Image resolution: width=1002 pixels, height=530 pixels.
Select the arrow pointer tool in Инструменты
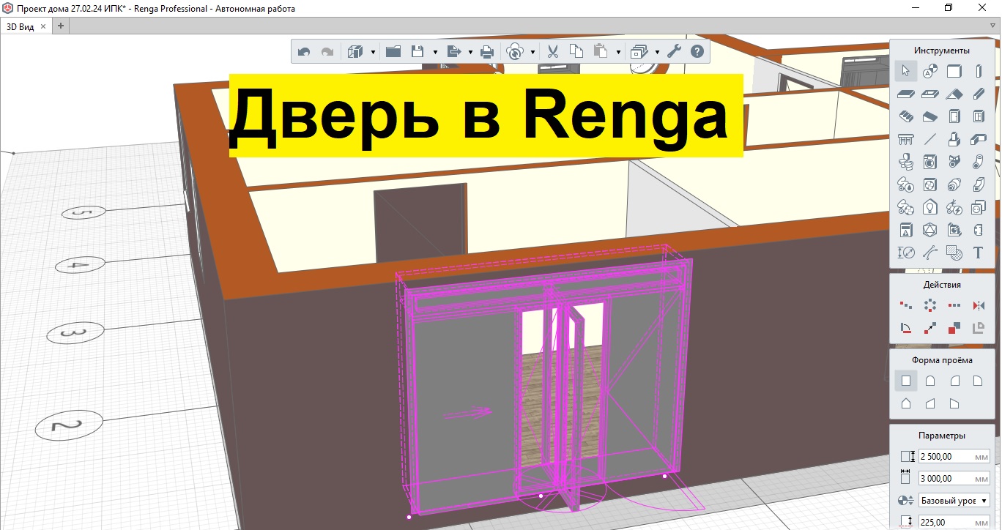click(x=906, y=71)
